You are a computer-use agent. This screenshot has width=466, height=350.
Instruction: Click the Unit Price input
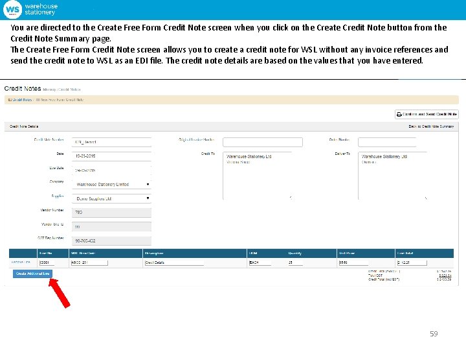tap(353, 262)
